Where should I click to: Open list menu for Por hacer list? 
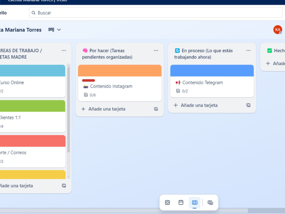[x=156, y=50]
